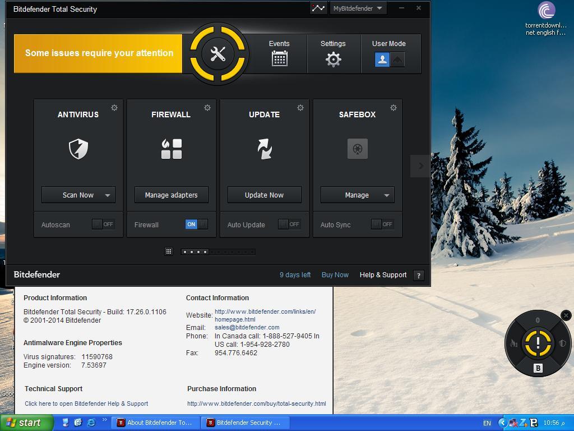Toggle Autoscan switch on
Screen dimensions: 574x431
[103, 224]
